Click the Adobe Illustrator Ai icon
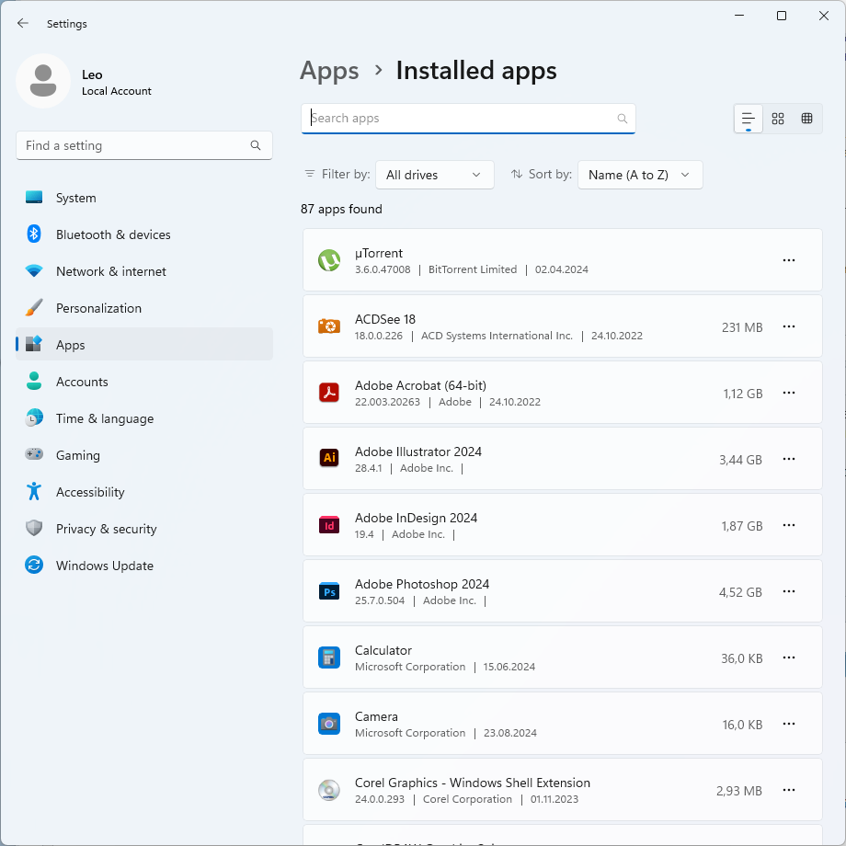Screen dimensions: 846x846 coord(328,458)
